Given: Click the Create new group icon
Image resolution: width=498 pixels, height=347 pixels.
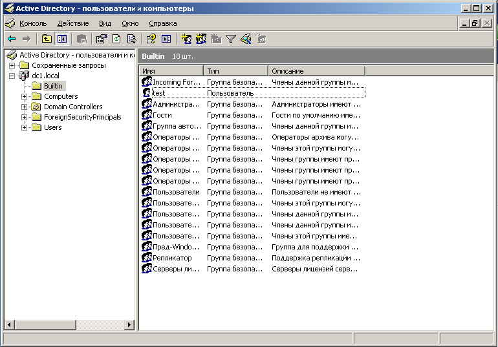Looking at the screenshot, I should pos(201,39).
